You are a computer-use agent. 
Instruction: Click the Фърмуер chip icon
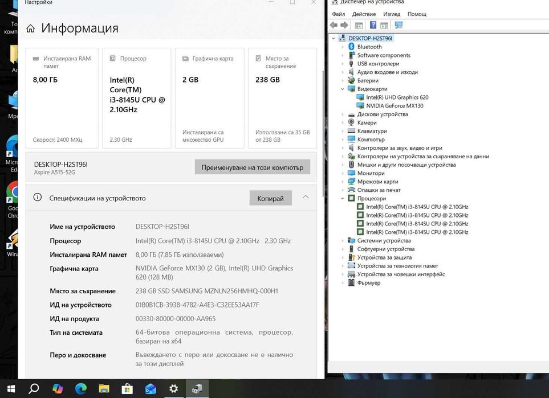pos(351,282)
